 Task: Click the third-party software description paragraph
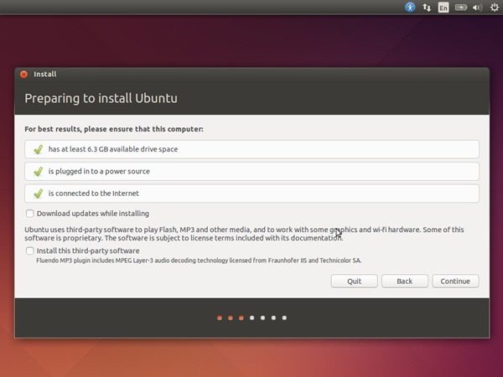click(244, 234)
